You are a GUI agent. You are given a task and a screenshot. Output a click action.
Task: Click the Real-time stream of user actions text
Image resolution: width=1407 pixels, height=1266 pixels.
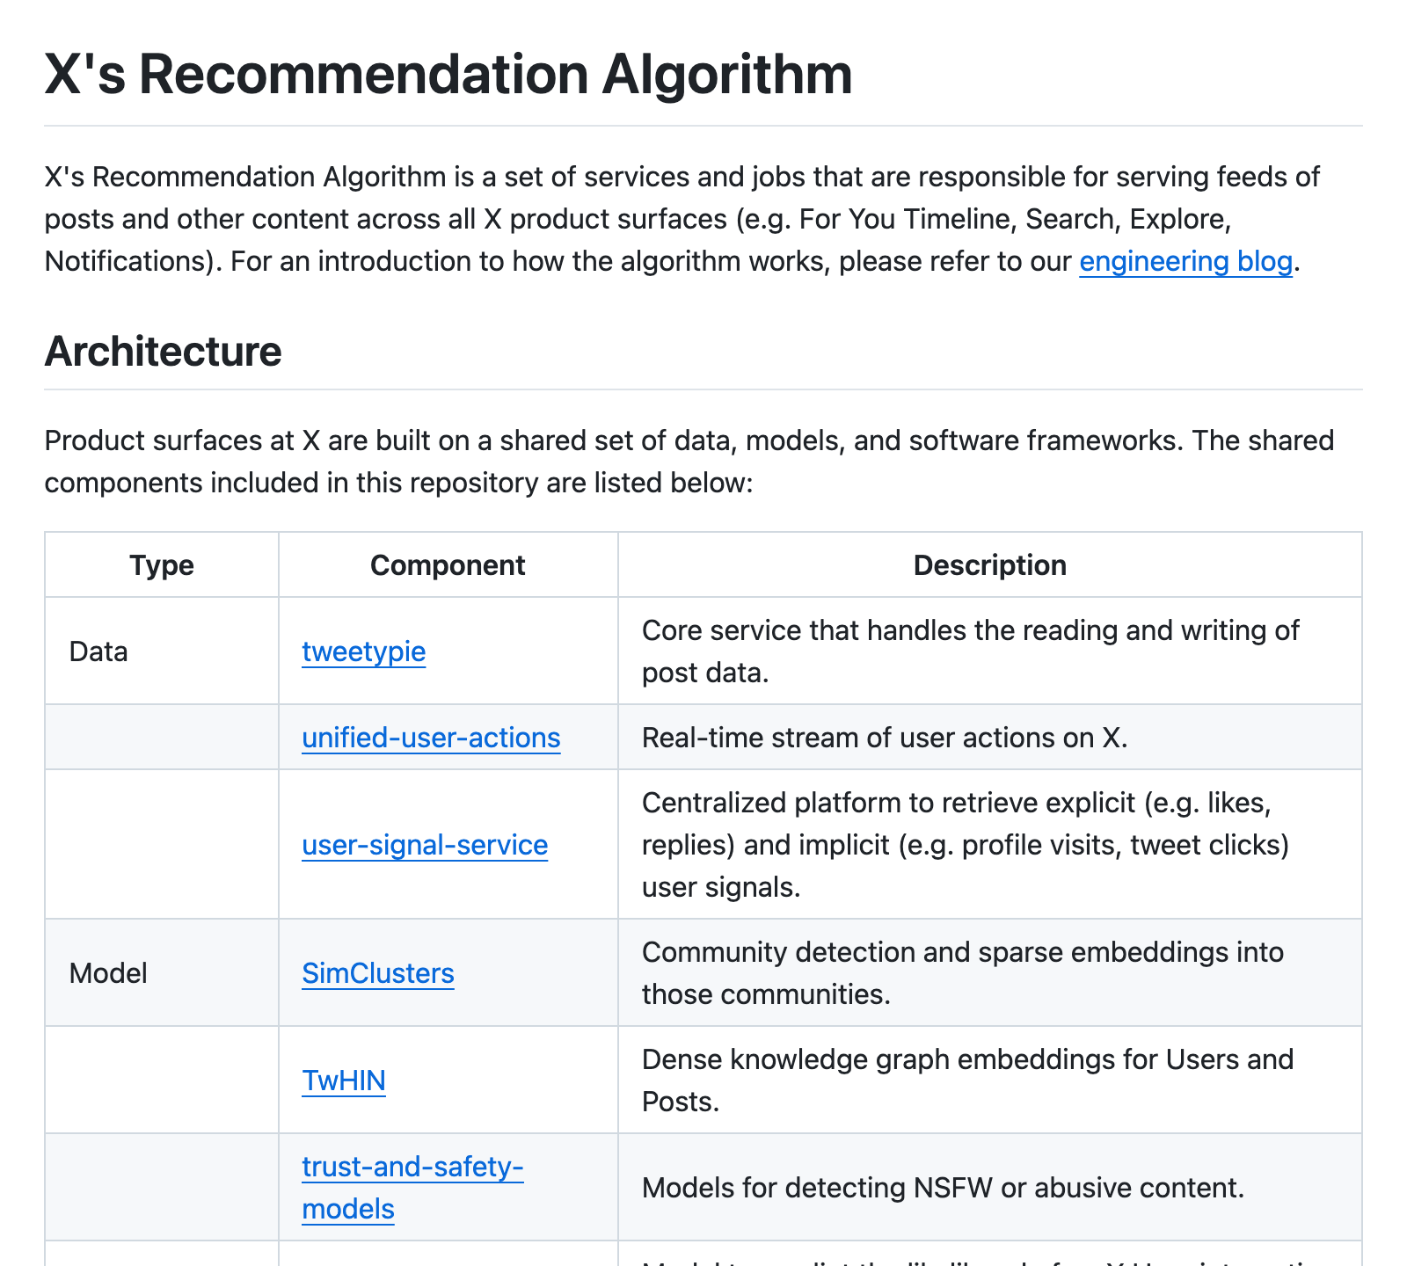[x=884, y=738]
